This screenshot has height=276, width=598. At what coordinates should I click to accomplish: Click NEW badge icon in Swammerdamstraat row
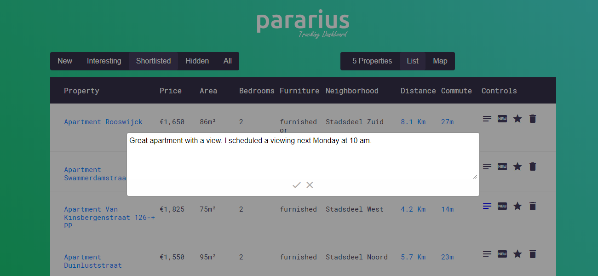click(x=502, y=167)
